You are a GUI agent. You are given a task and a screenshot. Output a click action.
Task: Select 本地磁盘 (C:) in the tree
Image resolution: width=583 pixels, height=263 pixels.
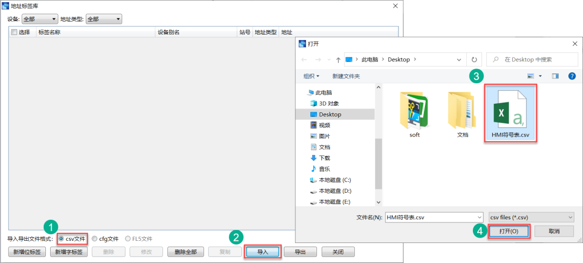pos(330,180)
